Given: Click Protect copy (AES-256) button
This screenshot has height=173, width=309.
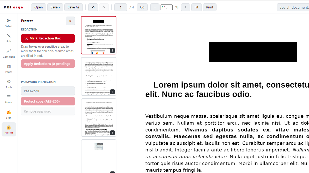Looking at the screenshot, I should point(48,101).
